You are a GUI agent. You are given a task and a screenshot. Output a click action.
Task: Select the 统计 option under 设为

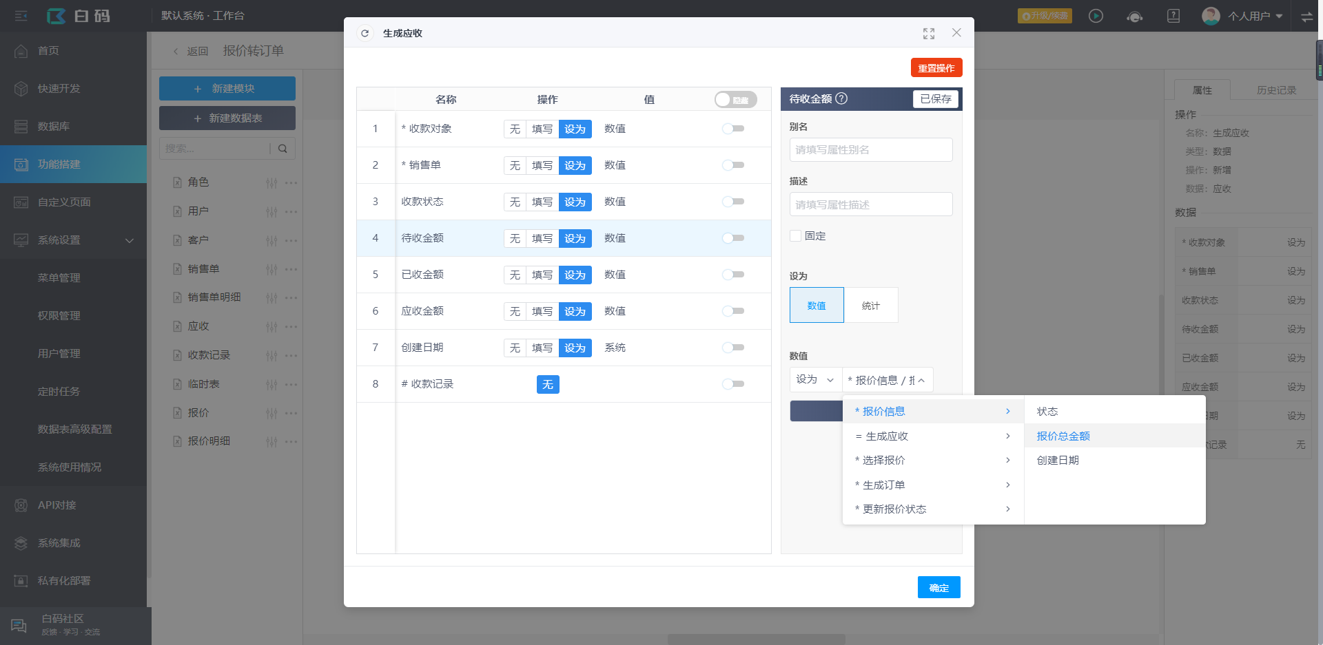871,306
